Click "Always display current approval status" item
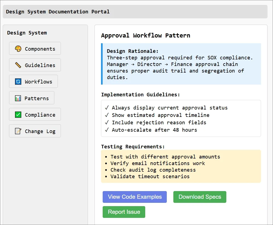The height and width of the screenshot is (225, 273). coord(169,108)
